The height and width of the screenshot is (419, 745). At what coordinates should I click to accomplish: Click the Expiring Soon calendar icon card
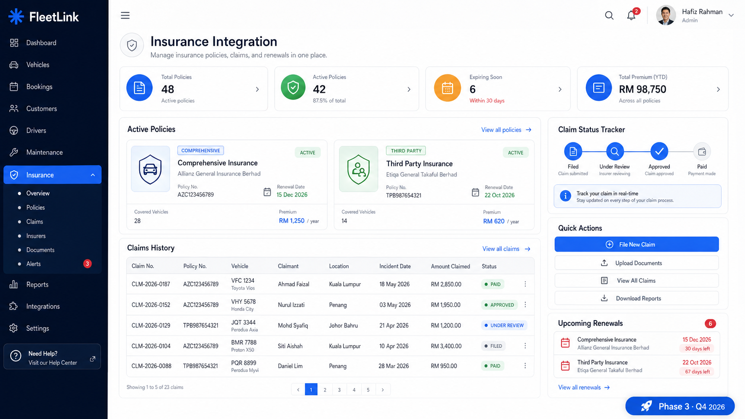447,88
